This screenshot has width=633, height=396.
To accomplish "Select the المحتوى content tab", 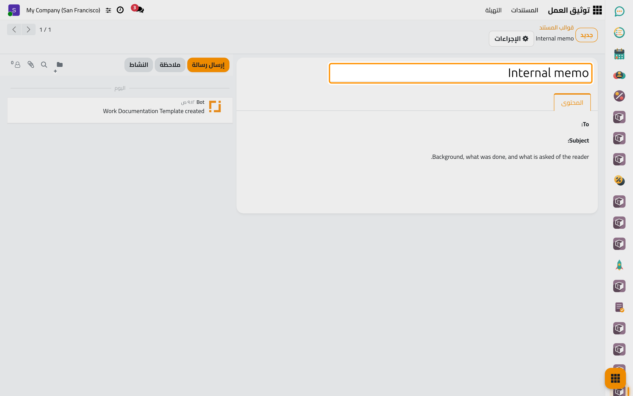I will click(x=572, y=103).
